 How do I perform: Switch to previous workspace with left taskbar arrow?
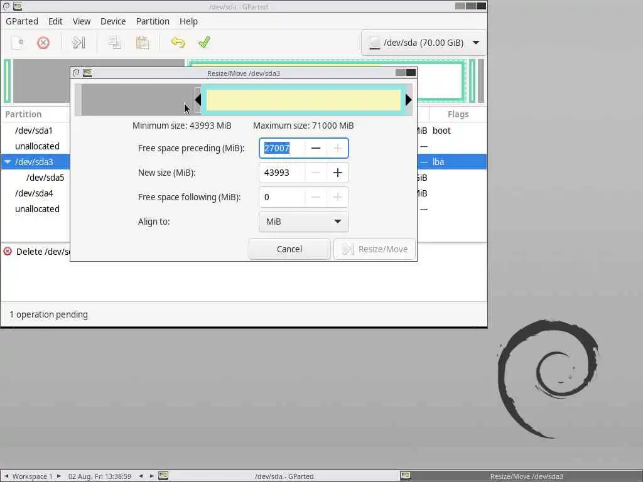[6, 476]
